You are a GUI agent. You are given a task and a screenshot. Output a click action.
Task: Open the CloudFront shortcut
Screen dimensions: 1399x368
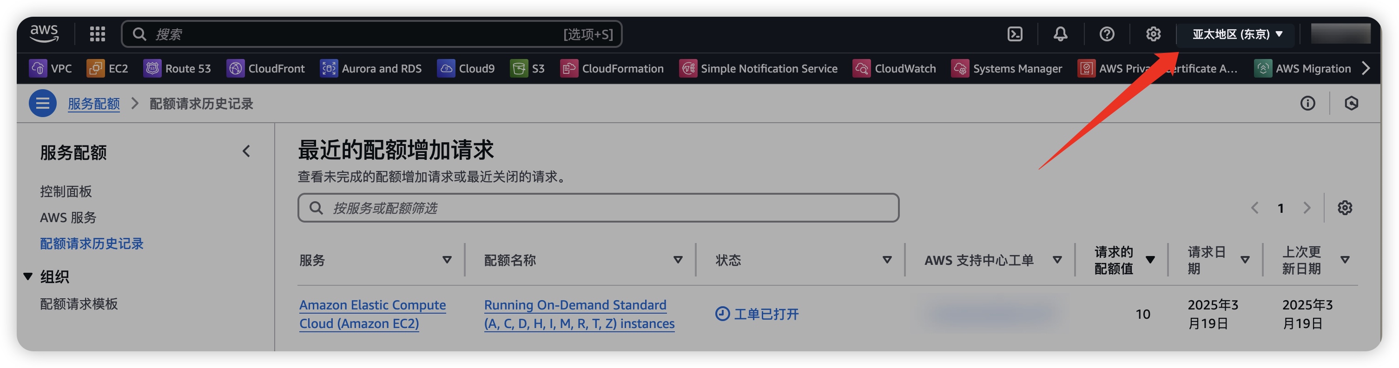pos(265,68)
